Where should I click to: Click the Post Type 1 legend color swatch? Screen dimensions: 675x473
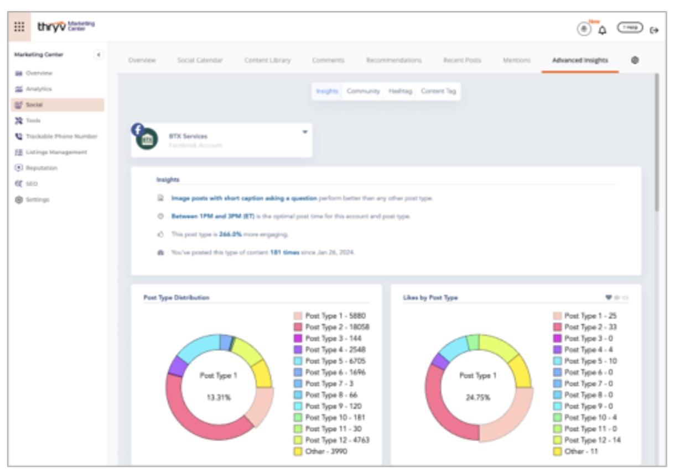click(298, 316)
